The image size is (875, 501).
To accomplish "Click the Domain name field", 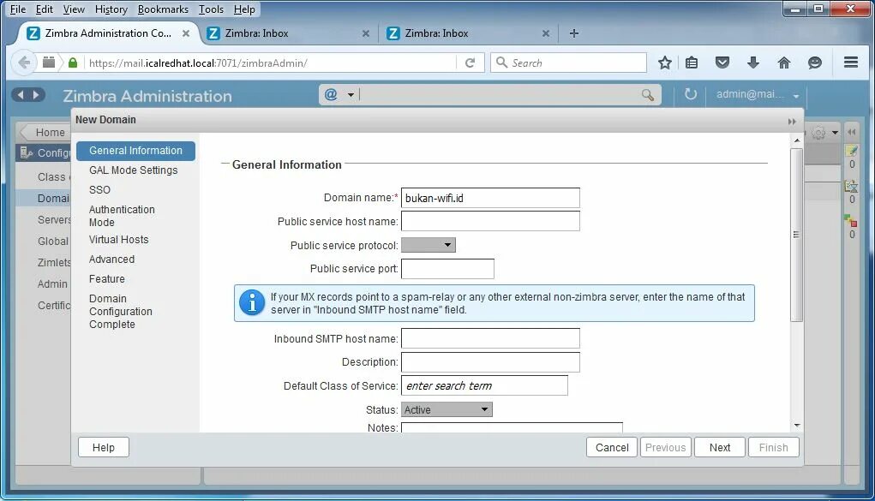I will 490,198.
